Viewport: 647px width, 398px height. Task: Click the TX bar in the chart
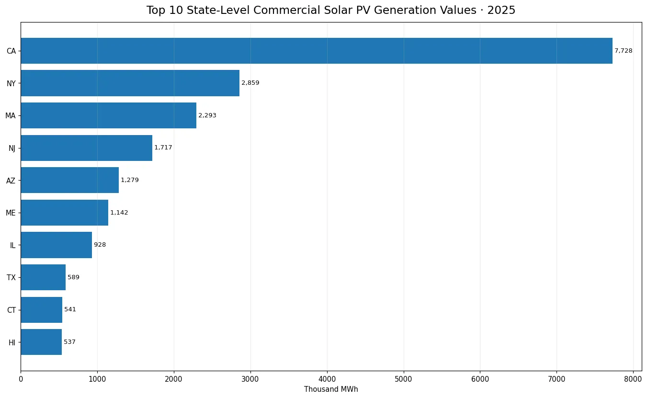click(x=43, y=277)
